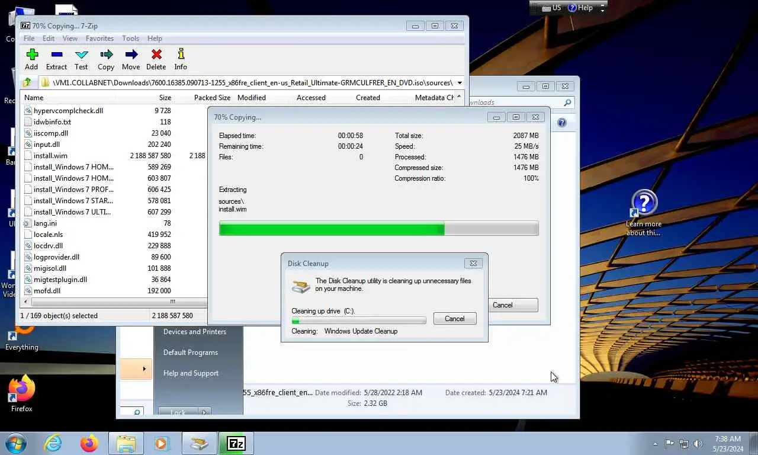Screen dimensions: 758x455
Task: Open the Edit menu in 7-Zip
Action: tap(49, 39)
